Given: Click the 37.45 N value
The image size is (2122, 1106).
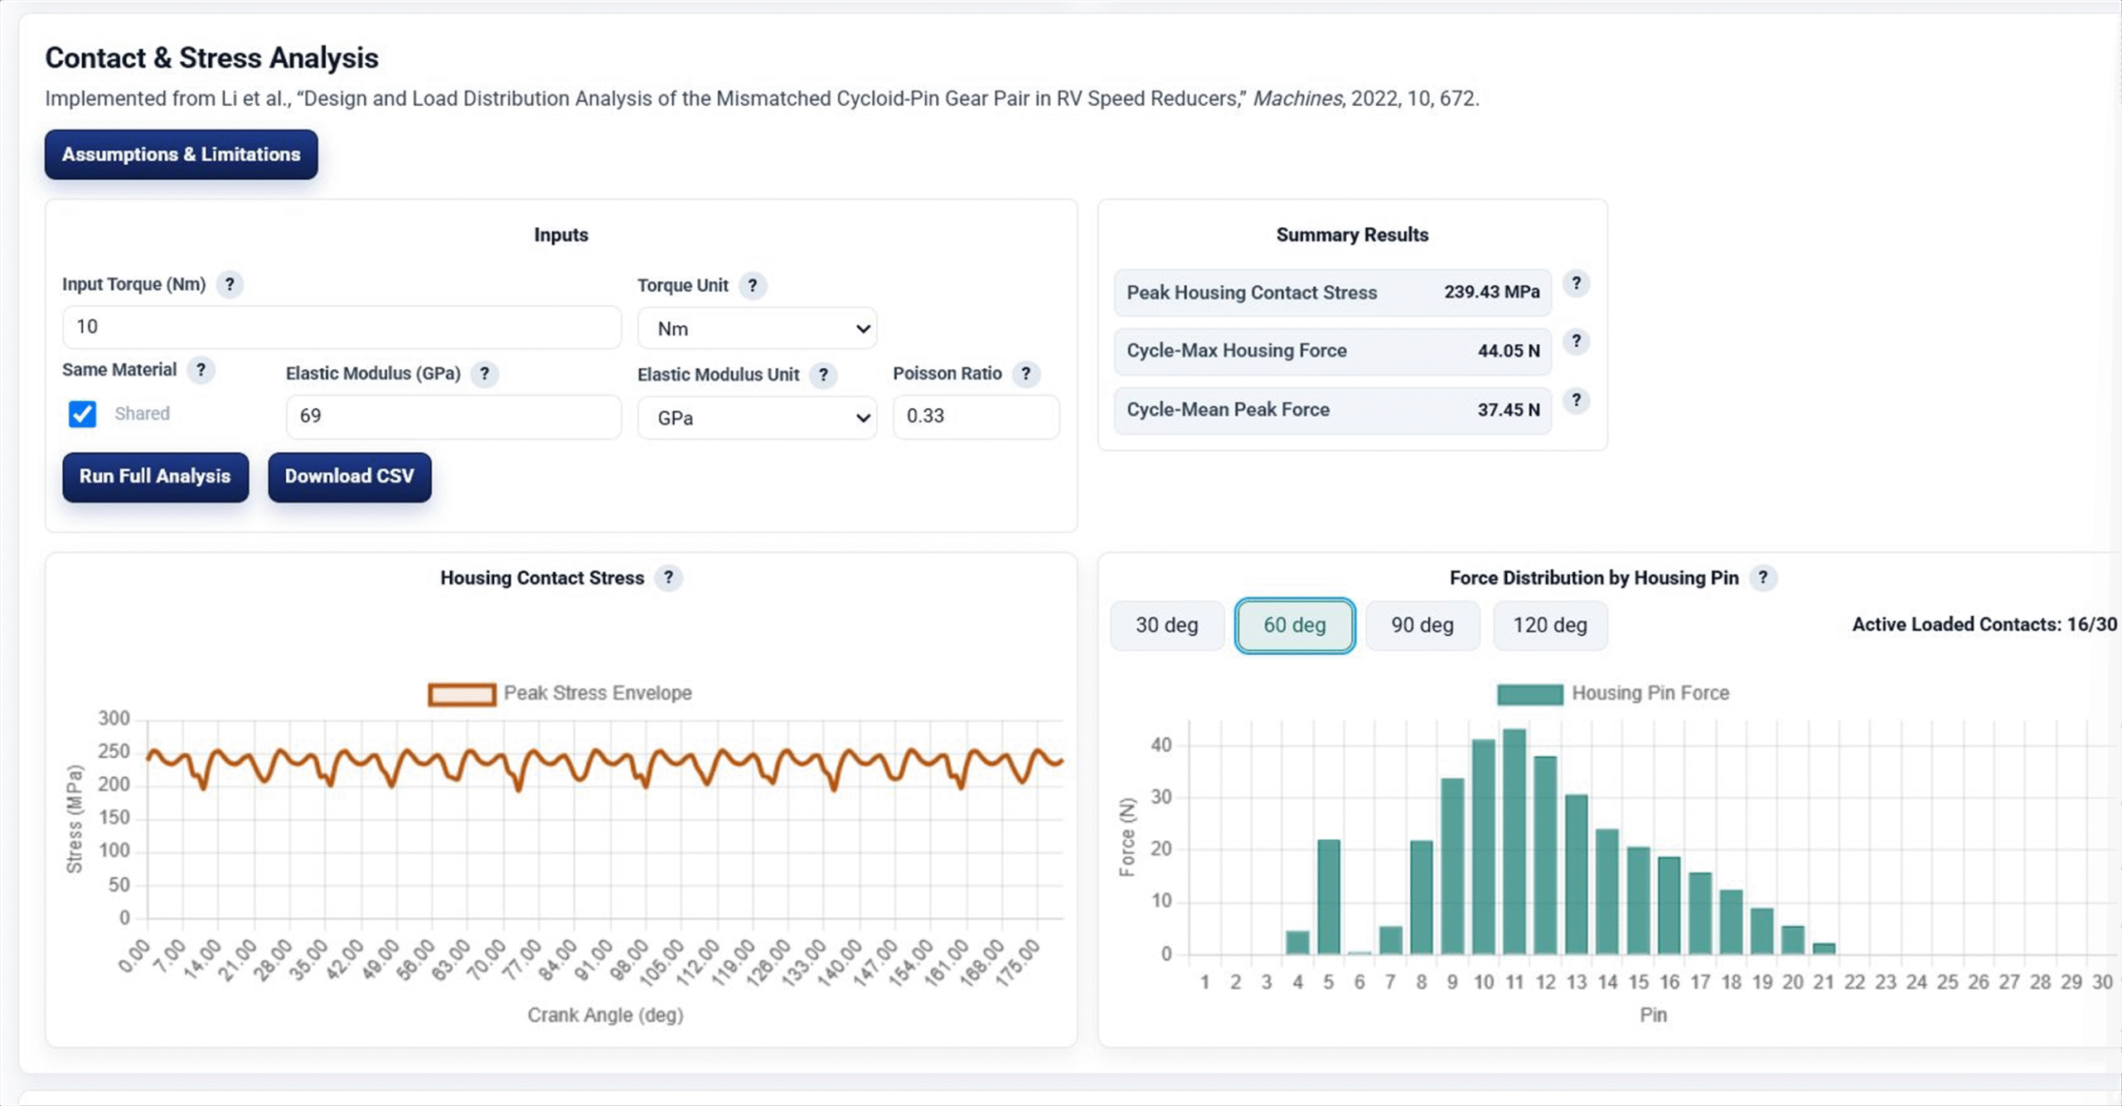Looking at the screenshot, I should 1509,410.
